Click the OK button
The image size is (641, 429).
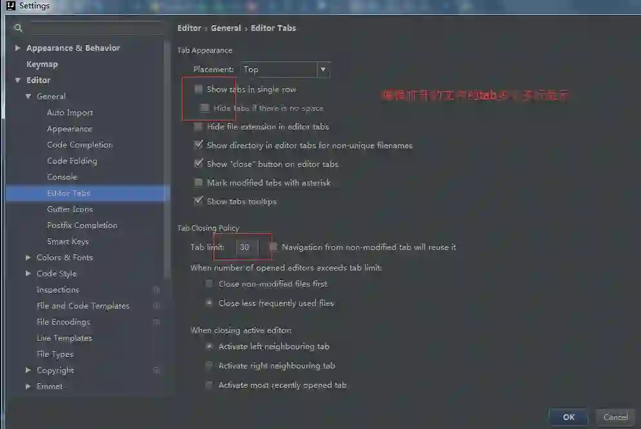(568, 417)
